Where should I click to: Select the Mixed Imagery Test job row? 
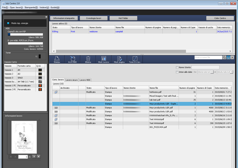(x=142, y=96)
